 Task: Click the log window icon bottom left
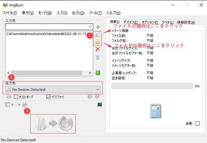coord(7,105)
